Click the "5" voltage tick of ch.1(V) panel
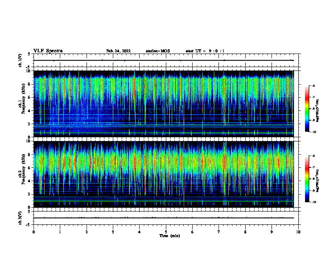This screenshot has height=260, width=336. [x=29, y=54]
